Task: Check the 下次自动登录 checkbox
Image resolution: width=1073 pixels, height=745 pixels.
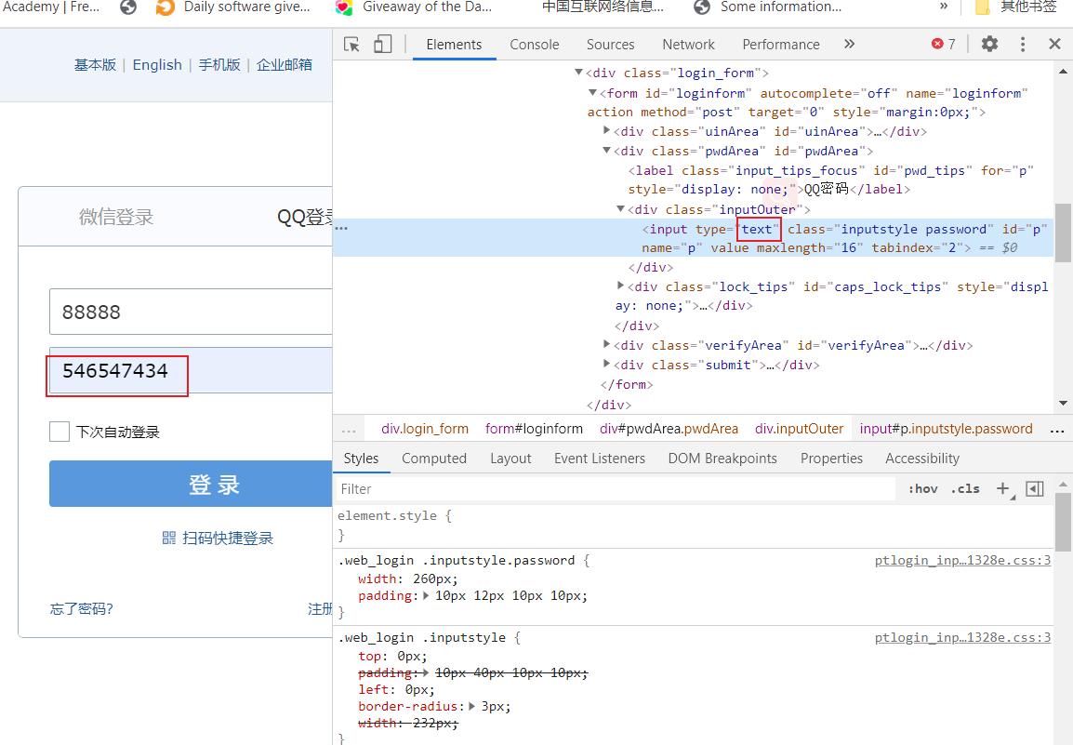Action: (x=60, y=432)
